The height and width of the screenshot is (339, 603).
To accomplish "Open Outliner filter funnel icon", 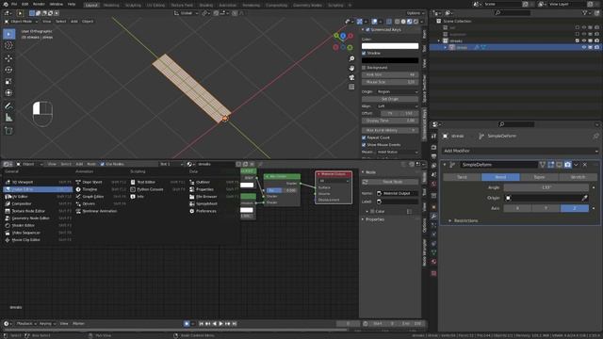I will pos(585,13).
